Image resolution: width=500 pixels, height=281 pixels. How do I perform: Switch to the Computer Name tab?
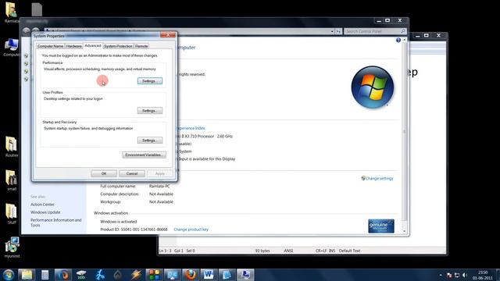click(x=50, y=46)
